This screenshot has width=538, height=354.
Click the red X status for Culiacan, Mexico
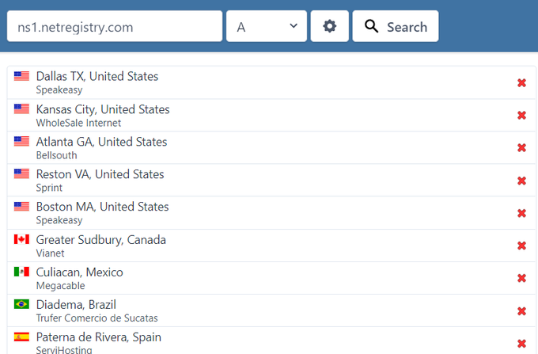tap(521, 278)
